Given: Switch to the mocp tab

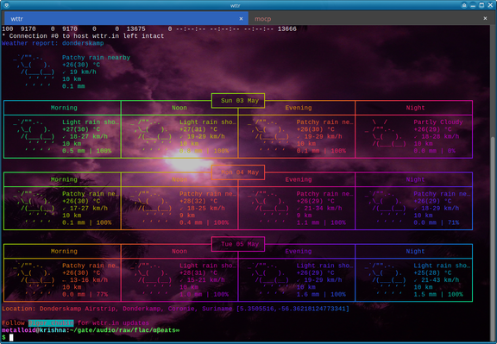Looking at the screenshot, I should [369, 19].
